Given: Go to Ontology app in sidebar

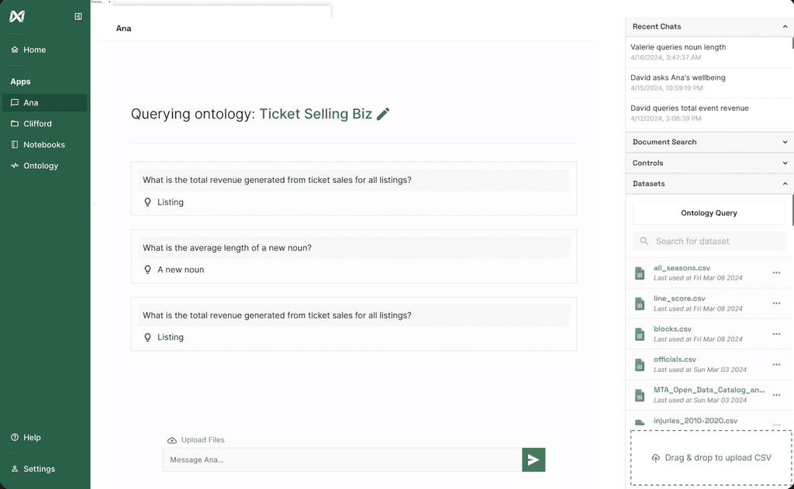Looking at the screenshot, I should click(x=40, y=166).
